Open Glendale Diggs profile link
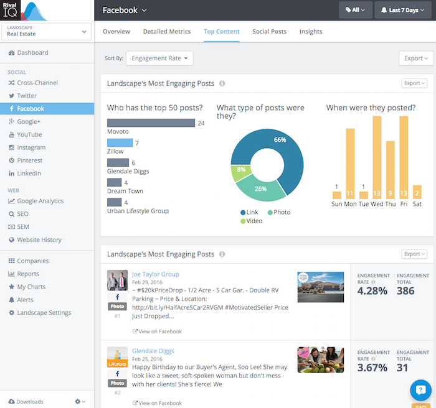This screenshot has height=408, width=436. pyautogui.click(x=153, y=351)
